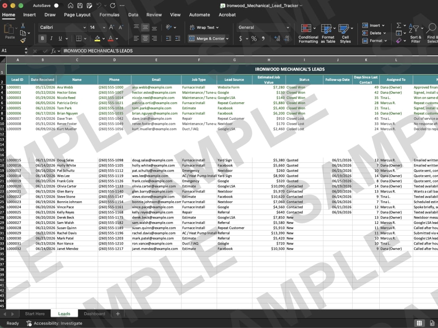Click the AutoSum sigma icon

(399, 25)
